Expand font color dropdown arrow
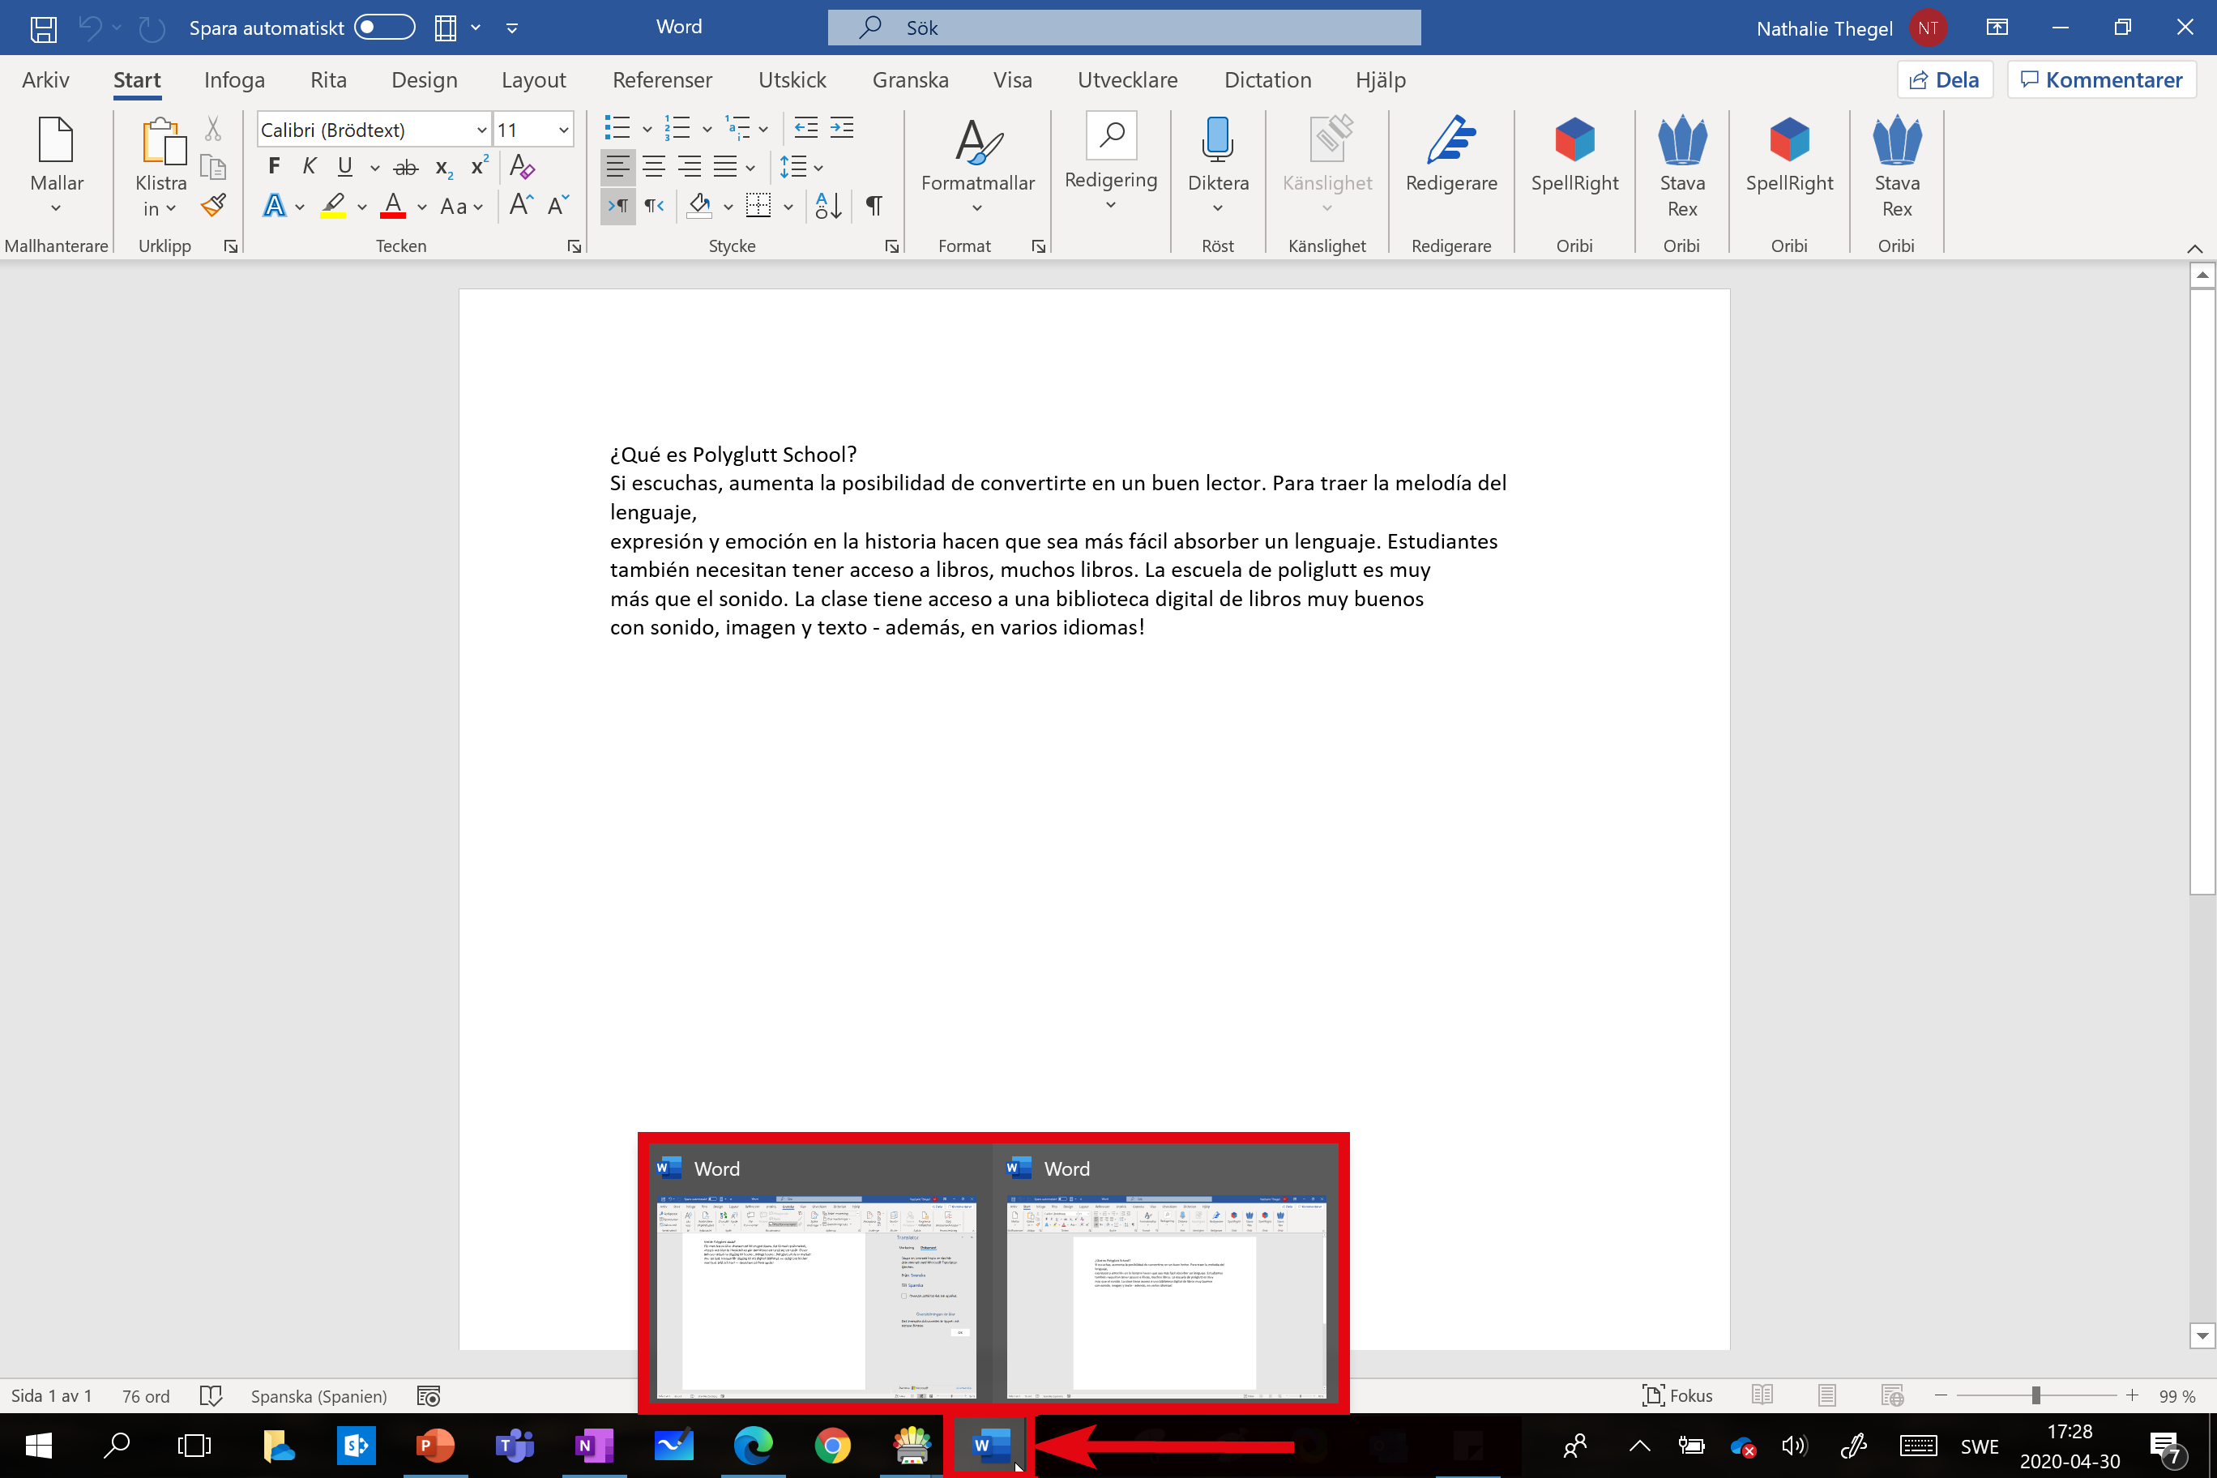 pyautogui.click(x=421, y=207)
